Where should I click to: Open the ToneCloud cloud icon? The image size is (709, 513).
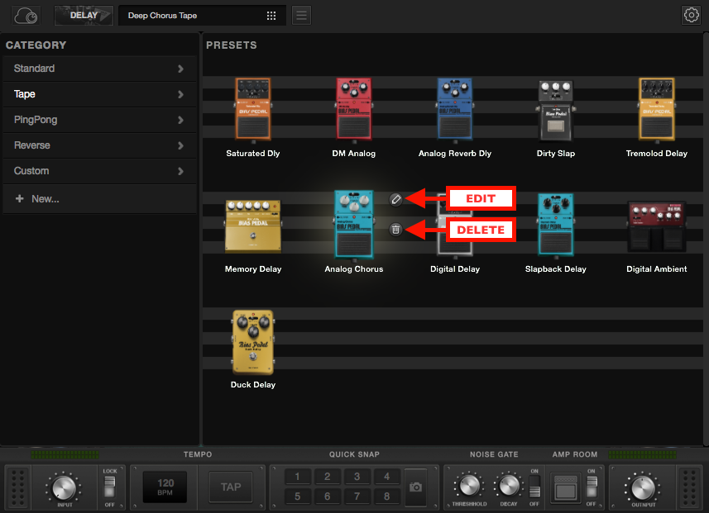(26, 16)
